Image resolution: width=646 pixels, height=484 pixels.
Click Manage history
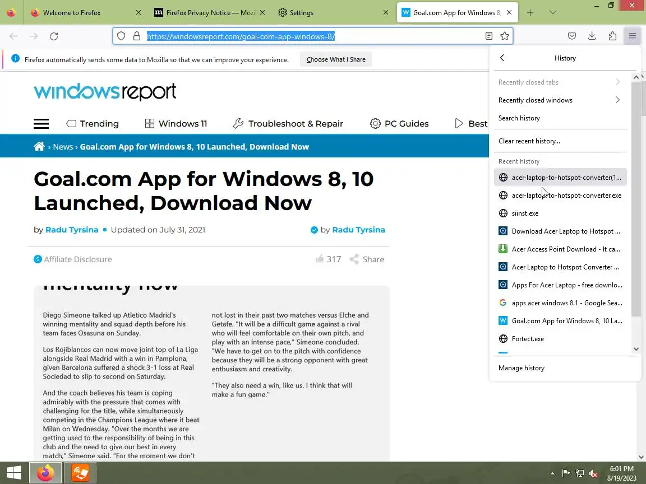tap(565, 368)
